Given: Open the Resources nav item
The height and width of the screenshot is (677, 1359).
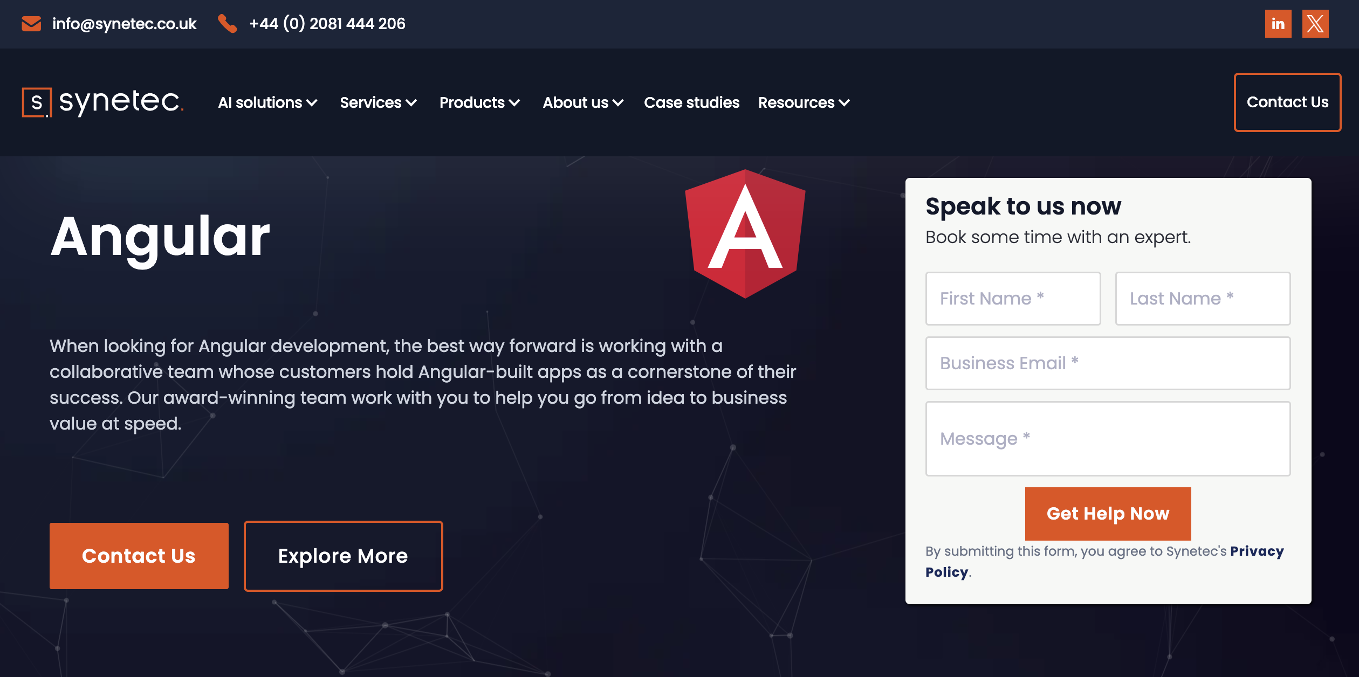Looking at the screenshot, I should click(x=796, y=102).
